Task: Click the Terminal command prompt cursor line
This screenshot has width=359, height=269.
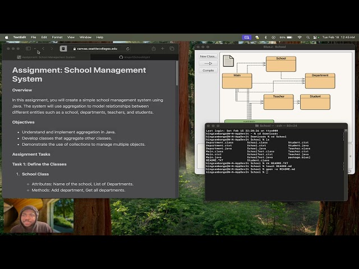Action: tap(237, 172)
